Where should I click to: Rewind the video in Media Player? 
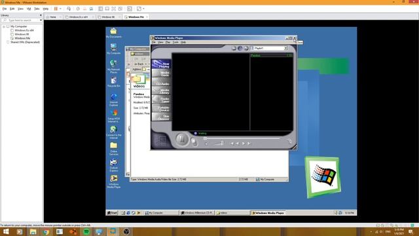coord(237,144)
